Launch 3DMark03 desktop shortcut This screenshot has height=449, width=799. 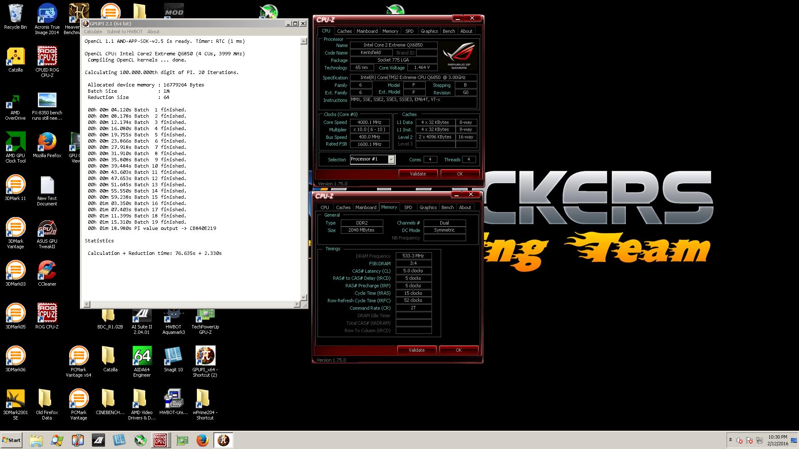pyautogui.click(x=15, y=274)
